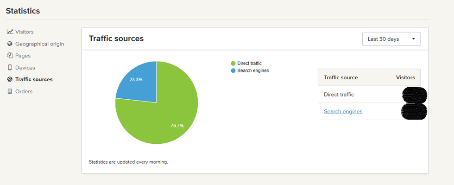Click the Orders list icon

pyautogui.click(x=10, y=91)
